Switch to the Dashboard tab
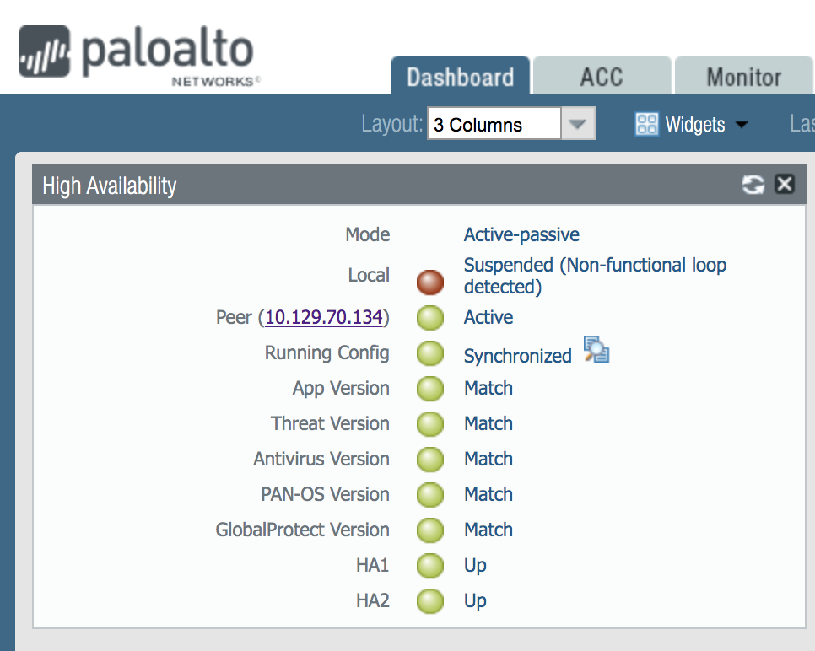Image resolution: width=815 pixels, height=651 pixels. pyautogui.click(x=460, y=78)
